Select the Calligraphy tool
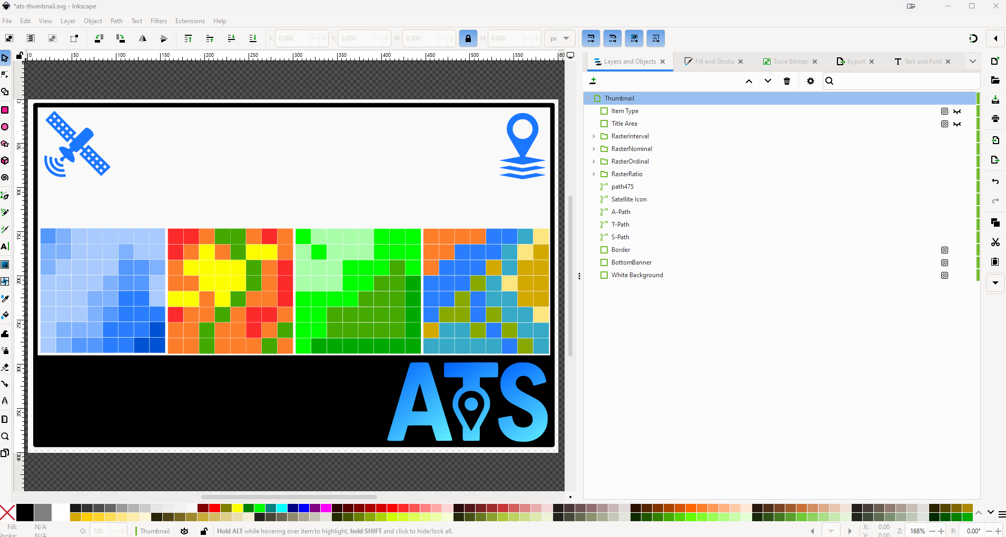The height and width of the screenshot is (537, 1006). 5,229
